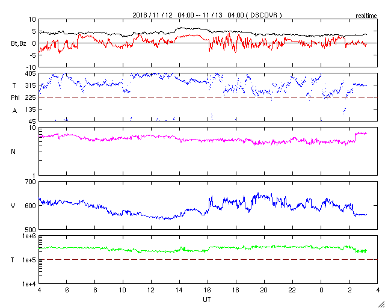Click the '1e+5' temperature tick
The height and width of the screenshot is (308, 385).
[29, 260]
